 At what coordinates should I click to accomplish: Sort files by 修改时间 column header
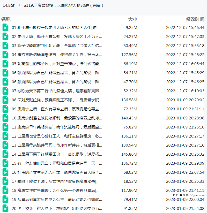coord(195,19)
